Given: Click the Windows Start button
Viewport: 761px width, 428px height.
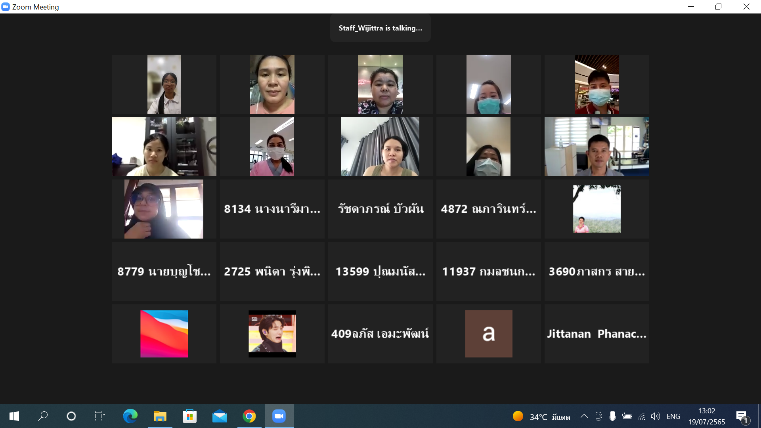Looking at the screenshot, I should [x=14, y=416].
